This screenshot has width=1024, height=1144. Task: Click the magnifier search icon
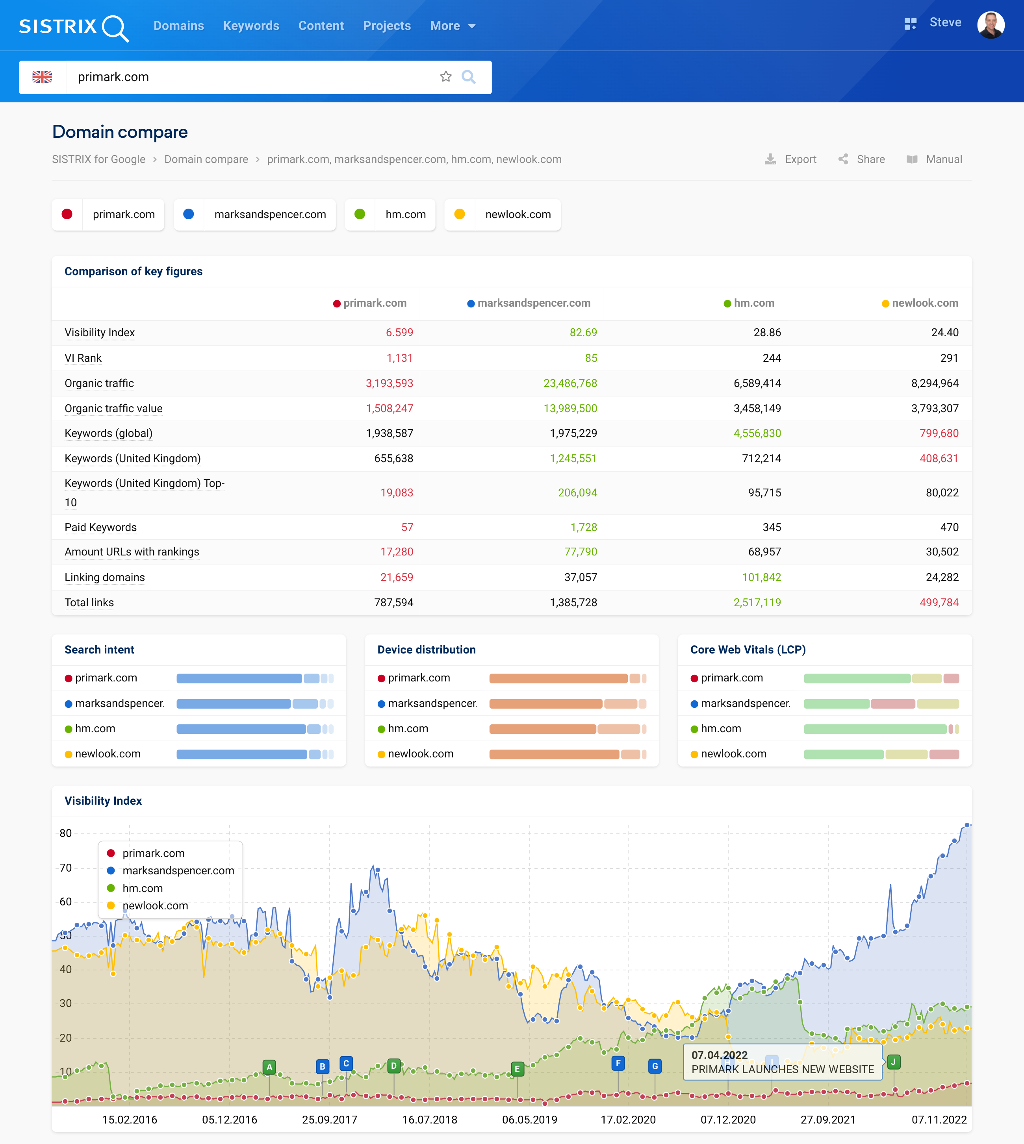468,76
